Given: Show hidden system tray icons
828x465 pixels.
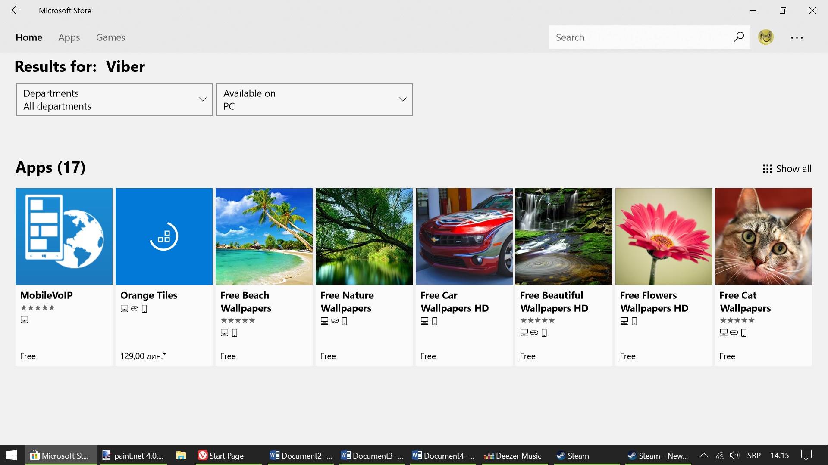Looking at the screenshot, I should pos(703,455).
